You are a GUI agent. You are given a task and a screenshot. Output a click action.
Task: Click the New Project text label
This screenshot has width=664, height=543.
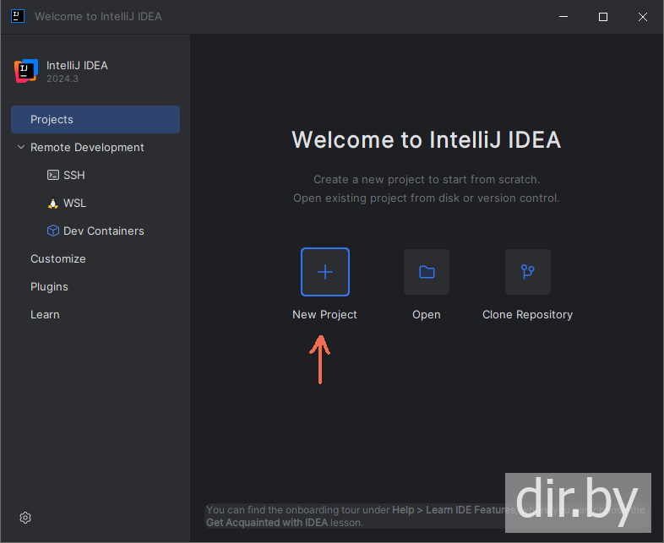324,315
